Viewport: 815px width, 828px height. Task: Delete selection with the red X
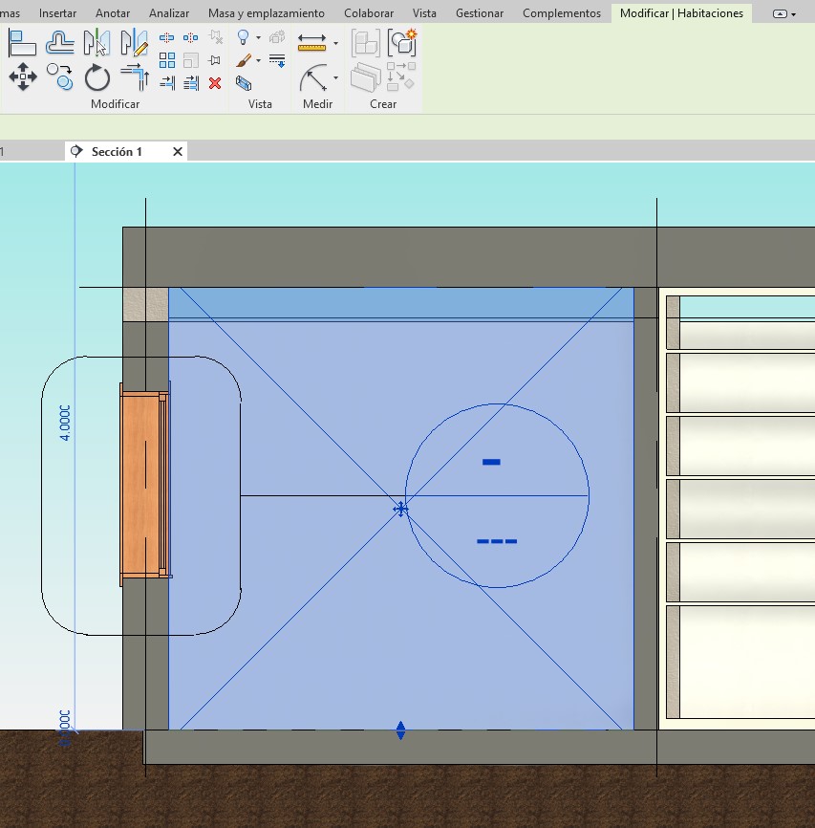pos(215,83)
